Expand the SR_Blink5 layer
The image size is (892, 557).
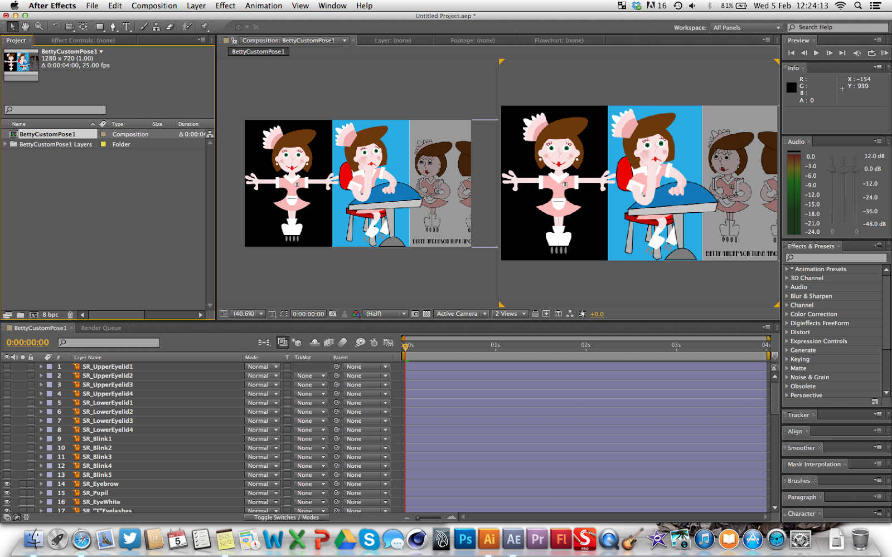pos(41,475)
